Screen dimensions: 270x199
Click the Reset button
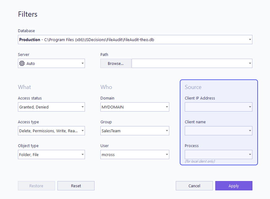pyautogui.click(x=76, y=186)
